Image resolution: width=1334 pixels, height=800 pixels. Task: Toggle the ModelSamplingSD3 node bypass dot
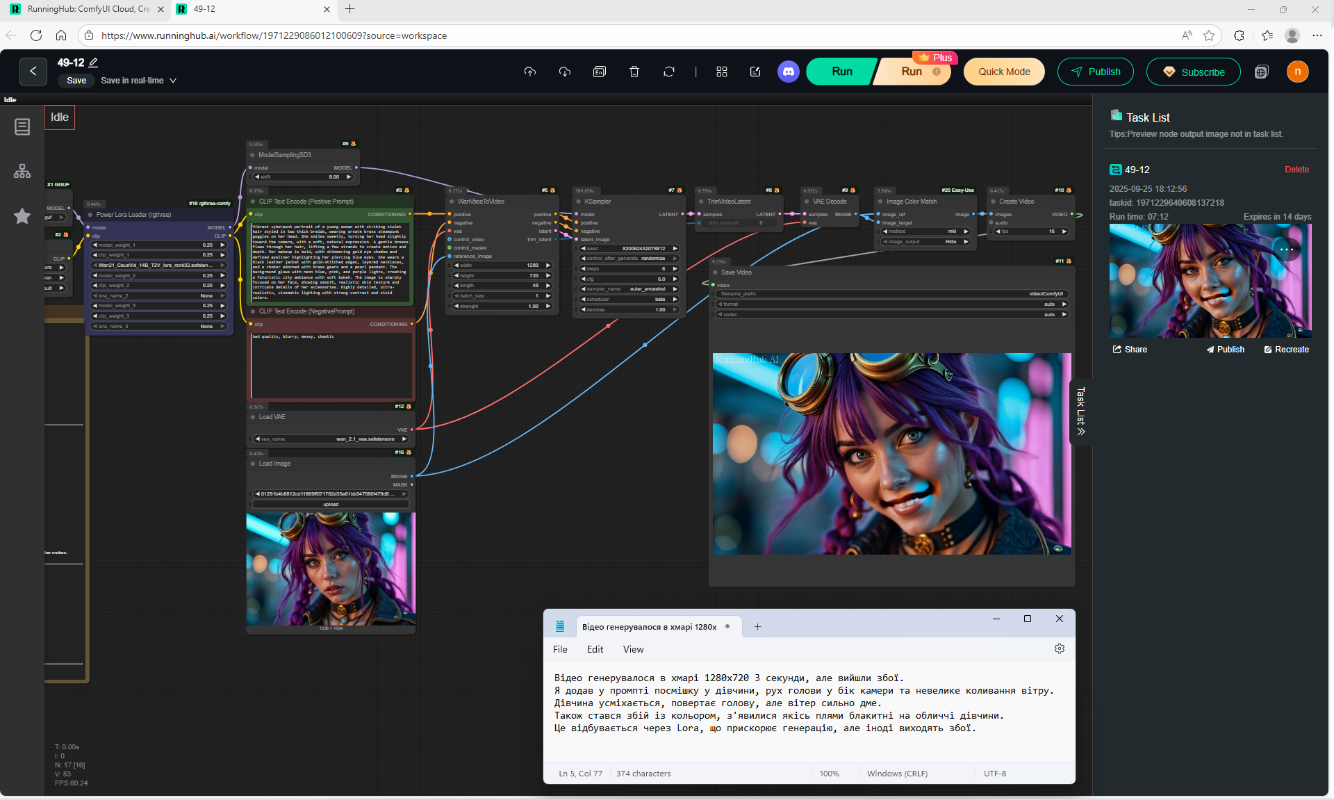[252, 155]
